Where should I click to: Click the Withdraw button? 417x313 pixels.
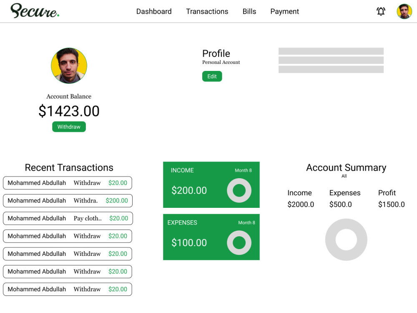click(x=69, y=127)
